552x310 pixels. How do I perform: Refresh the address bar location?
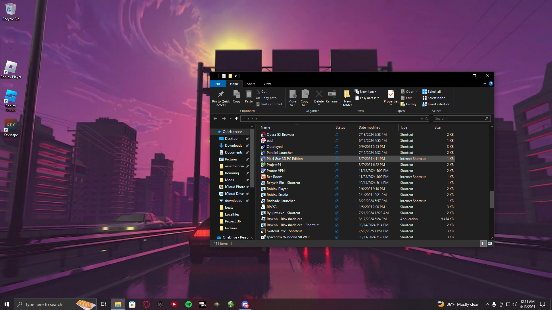click(x=427, y=119)
